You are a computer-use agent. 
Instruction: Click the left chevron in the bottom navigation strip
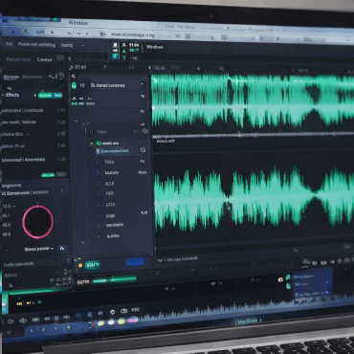[x=32, y=330]
